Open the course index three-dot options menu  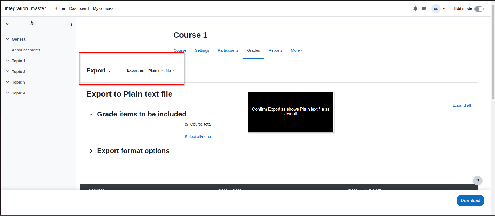click(71, 24)
